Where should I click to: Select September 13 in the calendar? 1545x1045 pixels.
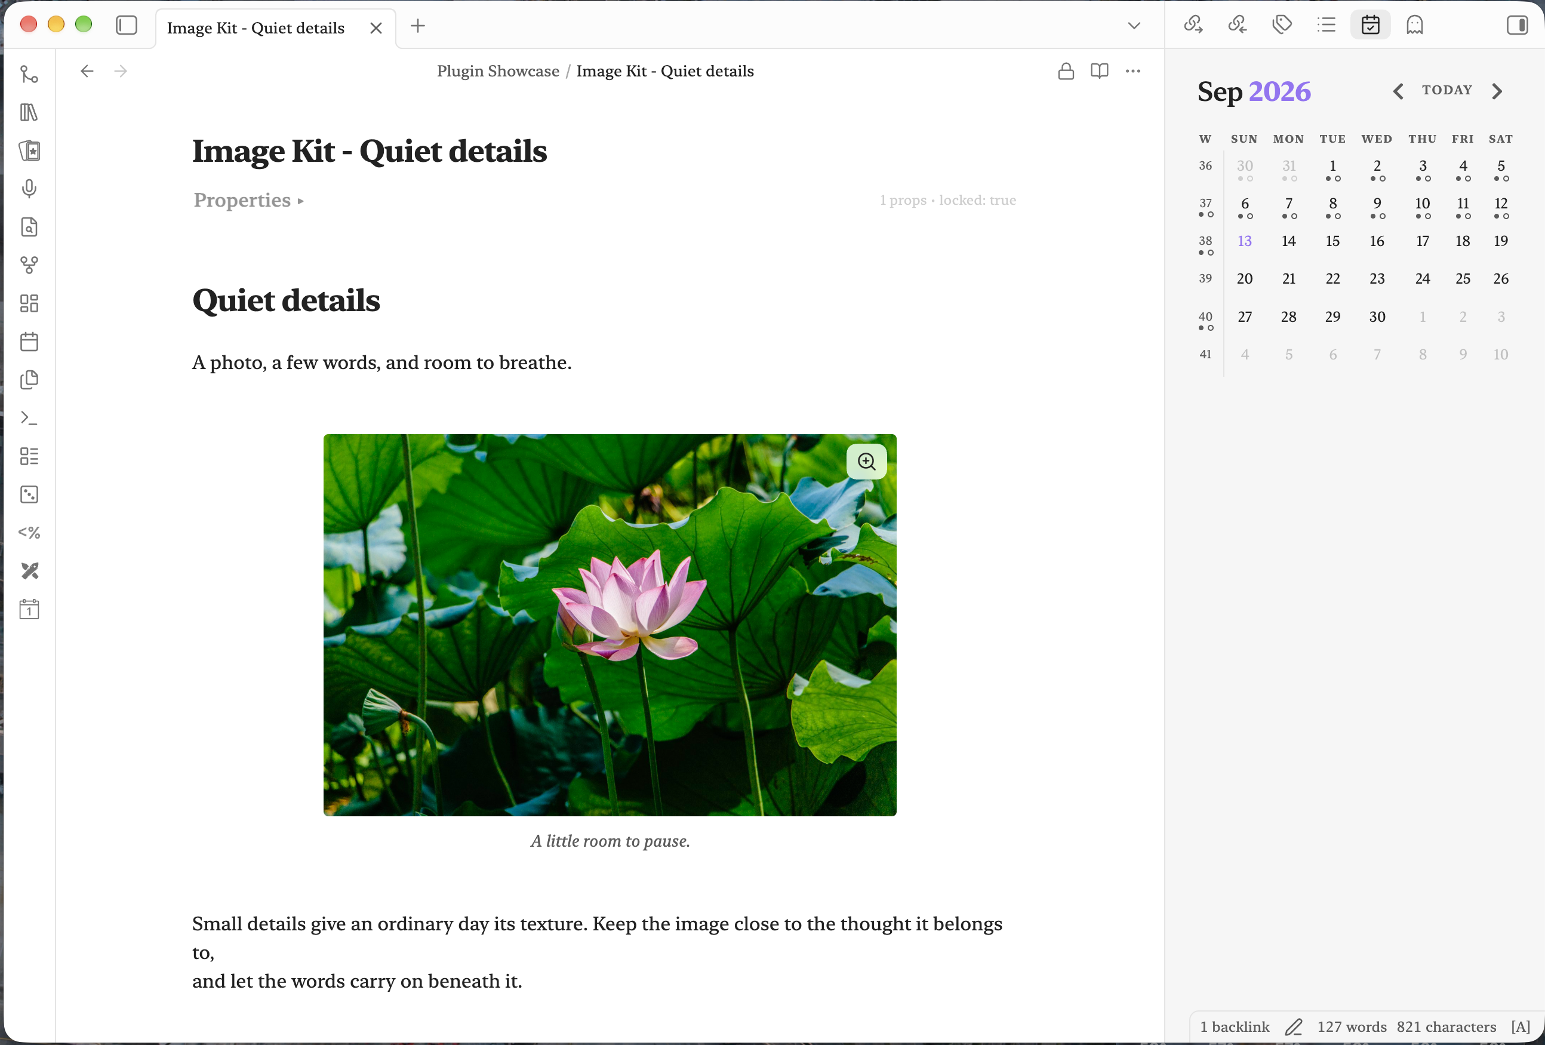click(1245, 241)
